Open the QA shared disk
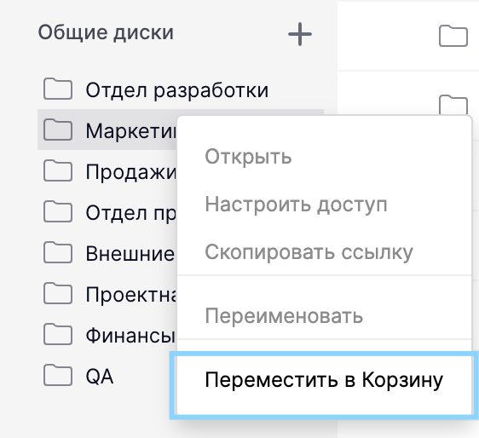The width and height of the screenshot is (479, 438). pyautogui.click(x=107, y=376)
